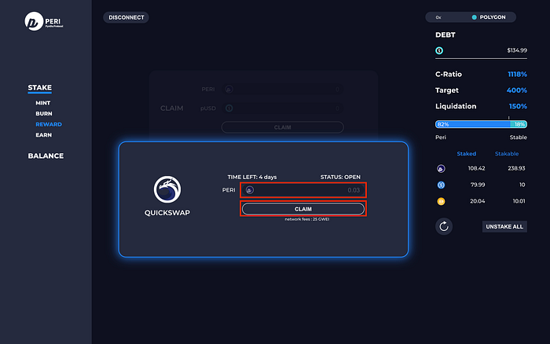Click the Quickswap dragon logo
Viewport: 550px width, 344px height.
coord(168,190)
